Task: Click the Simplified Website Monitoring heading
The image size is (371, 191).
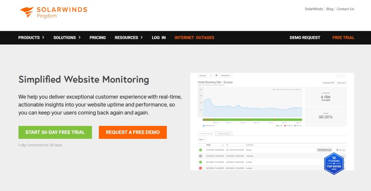Action: (84, 80)
